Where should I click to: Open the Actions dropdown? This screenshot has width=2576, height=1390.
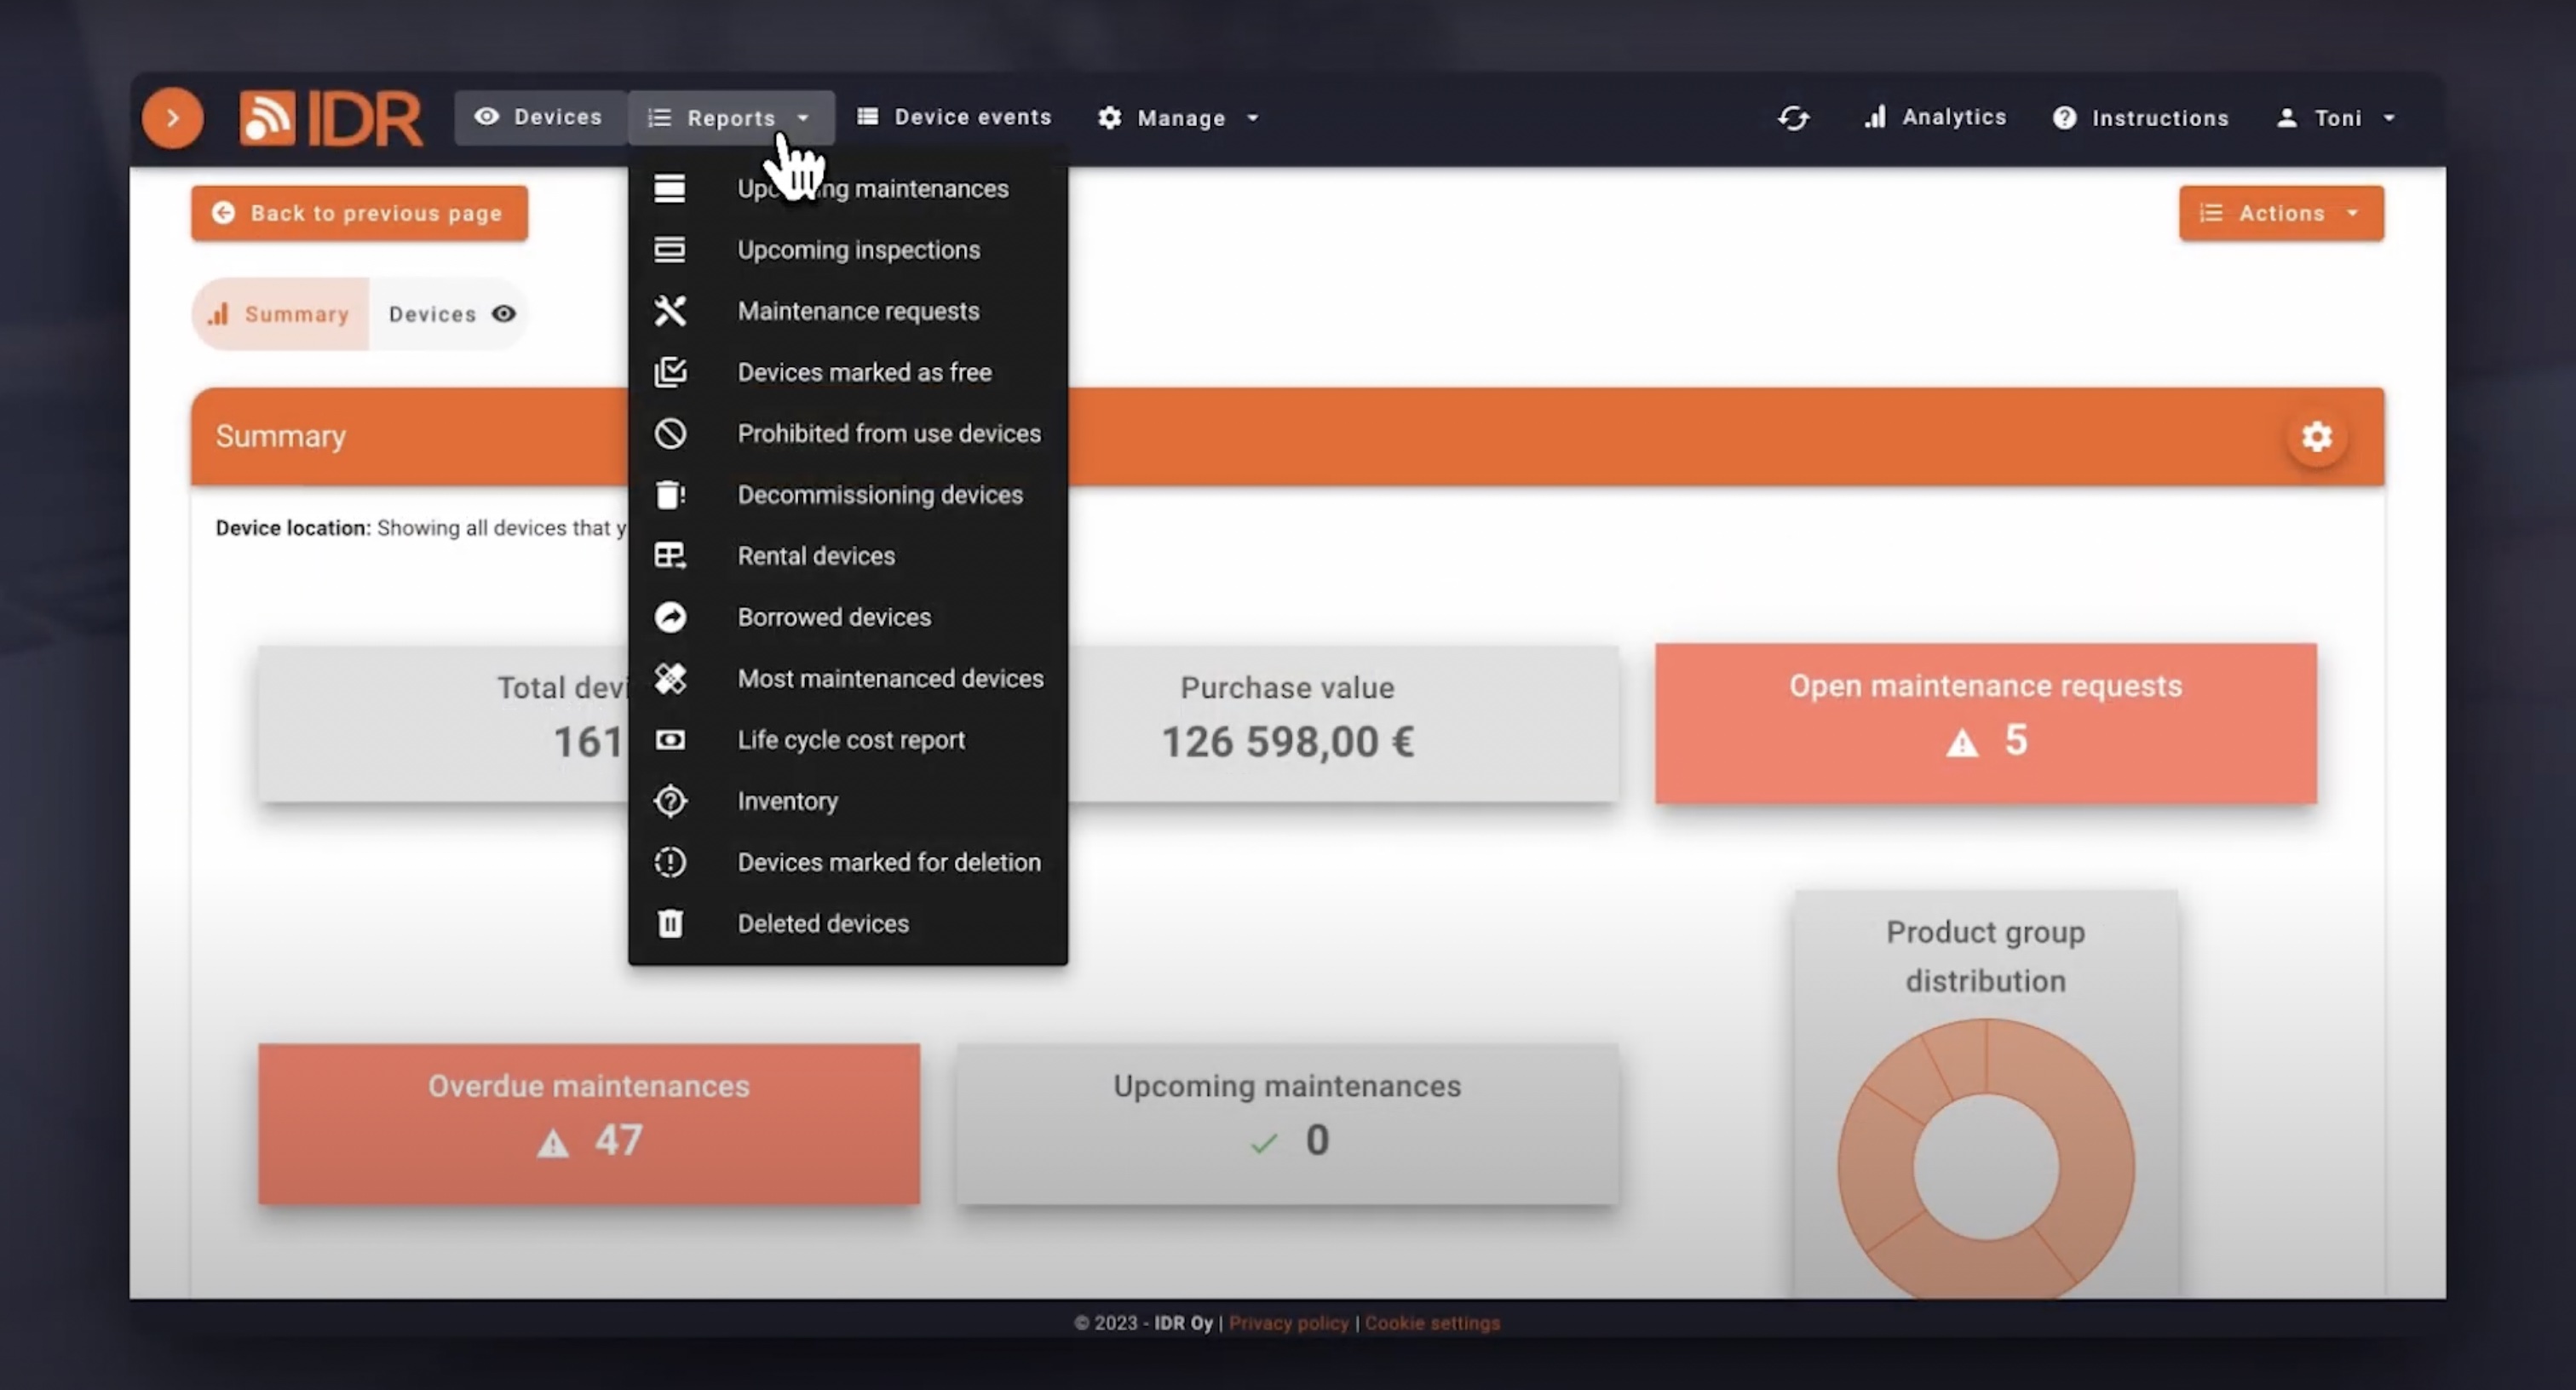point(2280,212)
